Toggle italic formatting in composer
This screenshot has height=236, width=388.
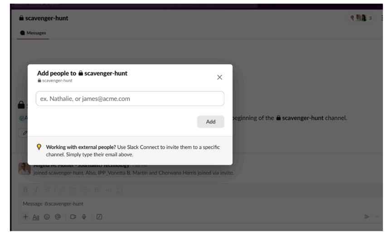tap(36, 190)
